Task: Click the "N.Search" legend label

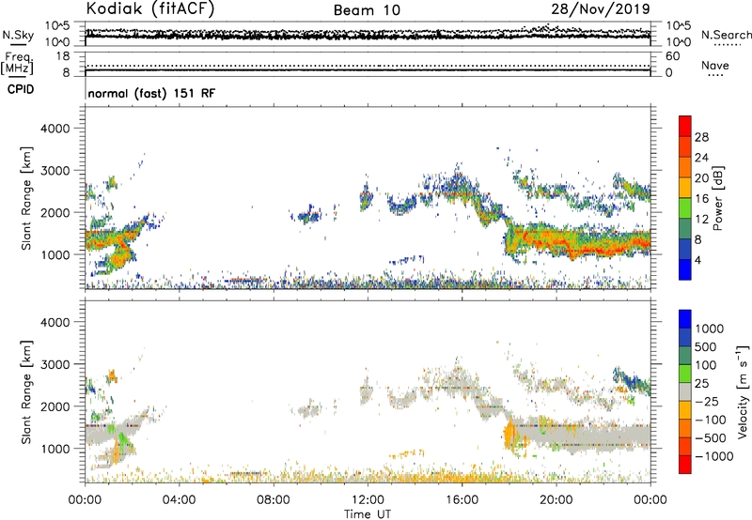Action: coord(727,35)
